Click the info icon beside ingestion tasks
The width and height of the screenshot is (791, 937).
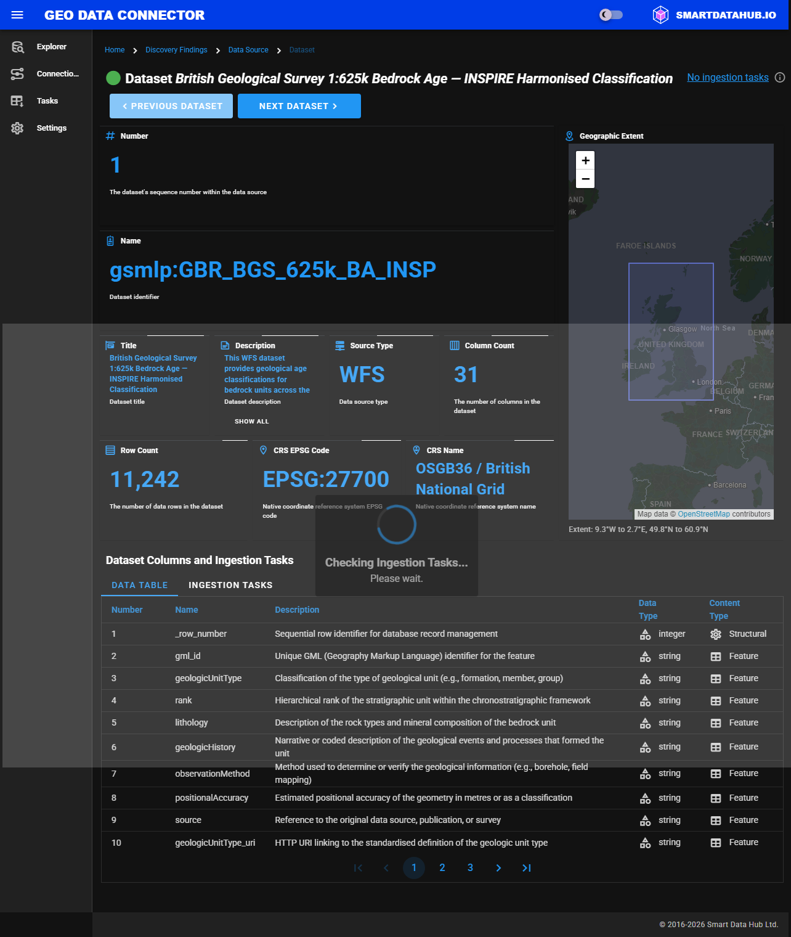tap(780, 78)
